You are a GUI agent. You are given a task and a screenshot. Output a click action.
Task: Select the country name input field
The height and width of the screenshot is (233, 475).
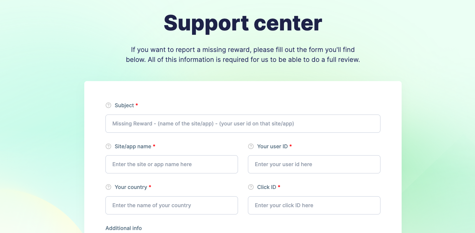pyautogui.click(x=172, y=205)
